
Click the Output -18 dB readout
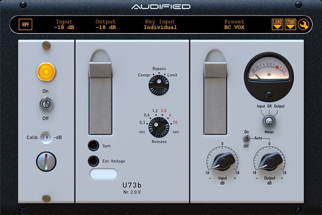click(x=105, y=25)
